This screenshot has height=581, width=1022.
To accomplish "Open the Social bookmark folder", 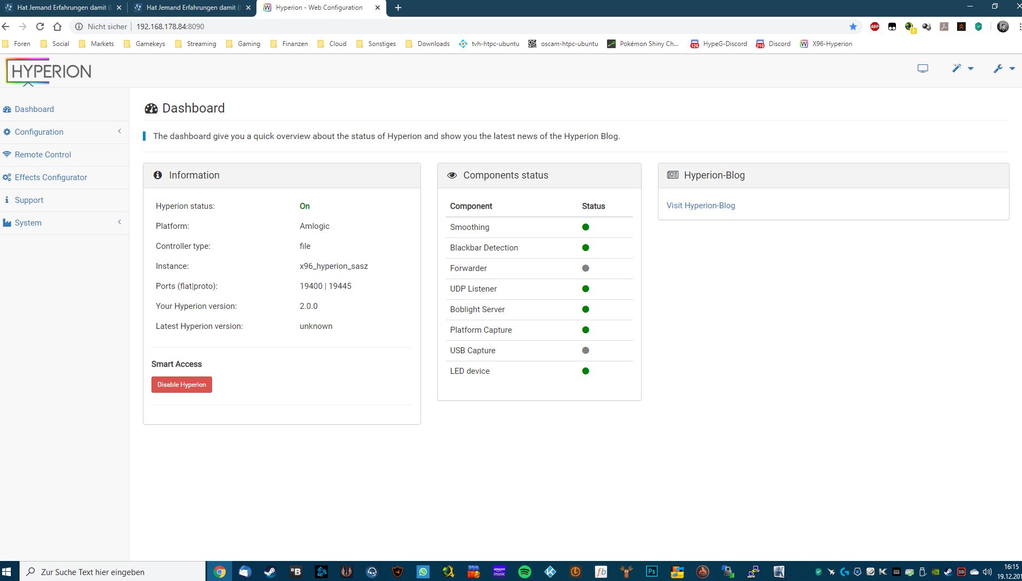I will [55, 44].
